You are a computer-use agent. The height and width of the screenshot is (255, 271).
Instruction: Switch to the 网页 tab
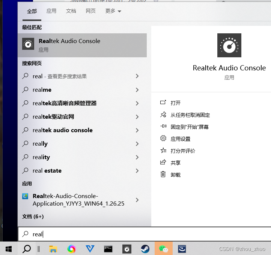[91, 11]
